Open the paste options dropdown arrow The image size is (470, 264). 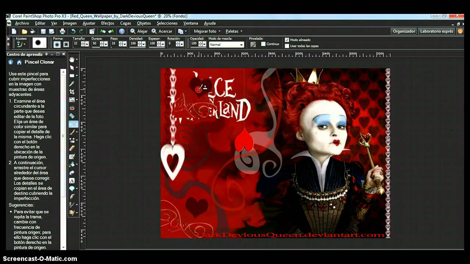[186, 32]
